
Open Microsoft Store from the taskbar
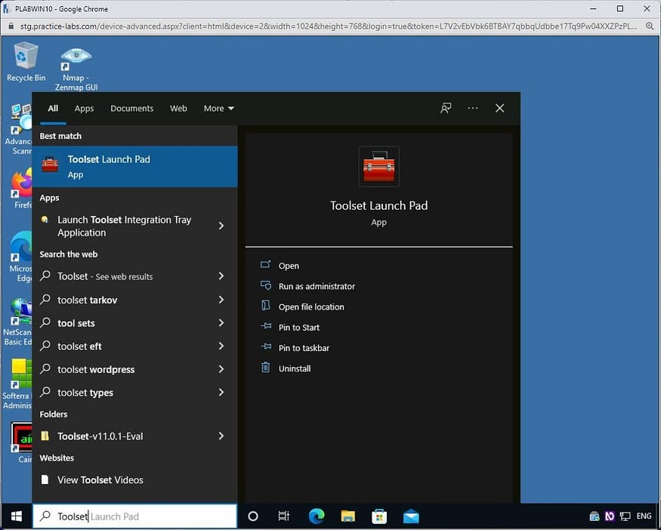(x=379, y=516)
